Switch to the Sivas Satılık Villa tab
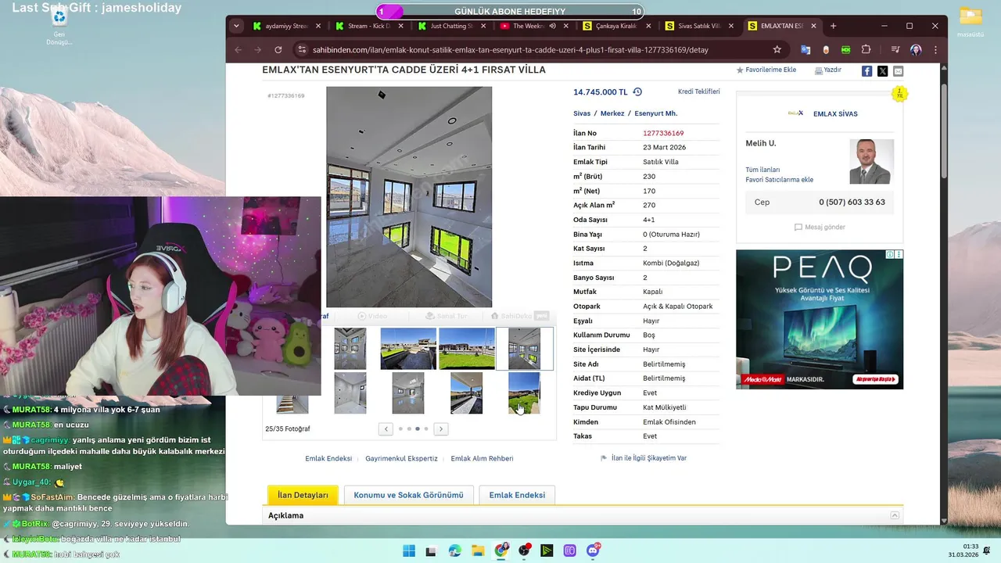Image resolution: width=1001 pixels, height=563 pixels. 699,26
